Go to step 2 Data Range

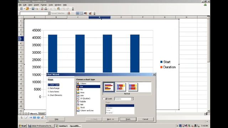53,88
